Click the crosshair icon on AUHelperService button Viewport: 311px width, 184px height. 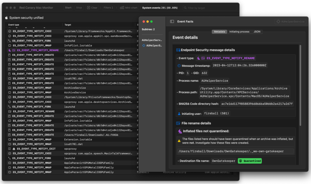tap(278, 22)
